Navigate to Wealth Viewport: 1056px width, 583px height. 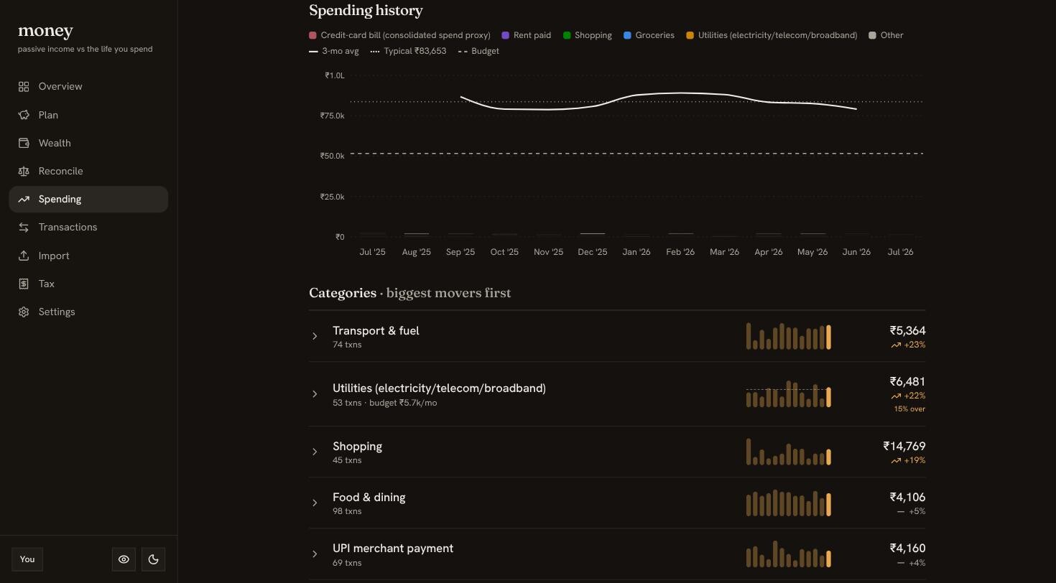[x=88, y=143]
